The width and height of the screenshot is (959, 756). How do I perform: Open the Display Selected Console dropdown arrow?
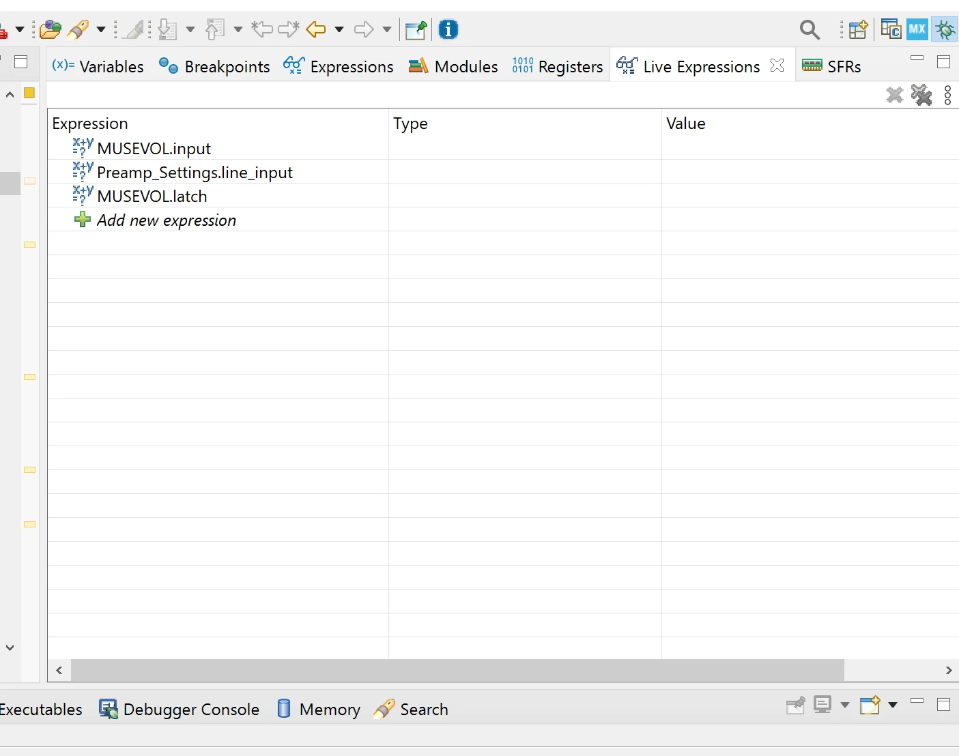[x=845, y=705]
